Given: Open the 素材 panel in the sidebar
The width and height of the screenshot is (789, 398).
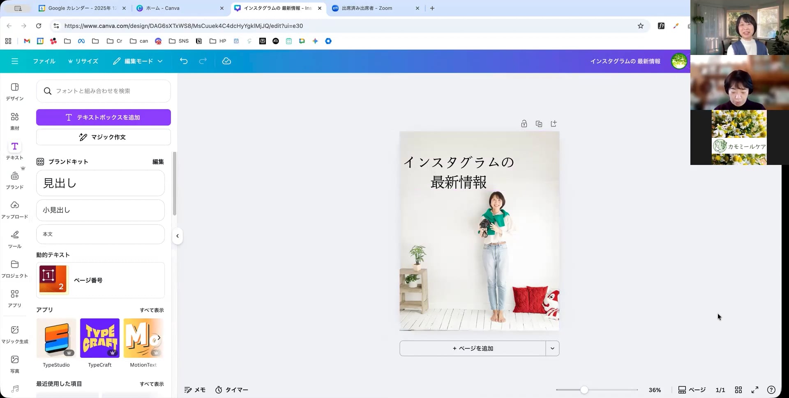Looking at the screenshot, I should [x=15, y=121].
